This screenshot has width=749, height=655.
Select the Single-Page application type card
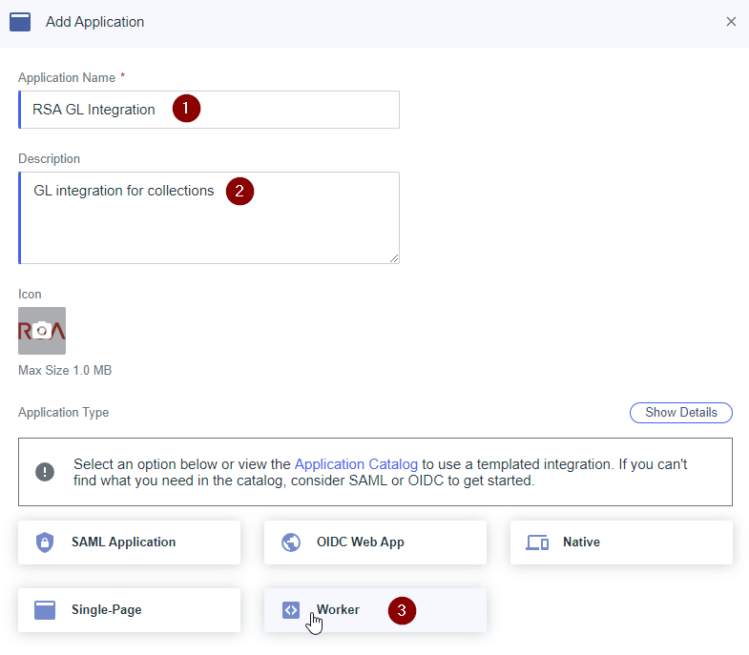[129, 610]
